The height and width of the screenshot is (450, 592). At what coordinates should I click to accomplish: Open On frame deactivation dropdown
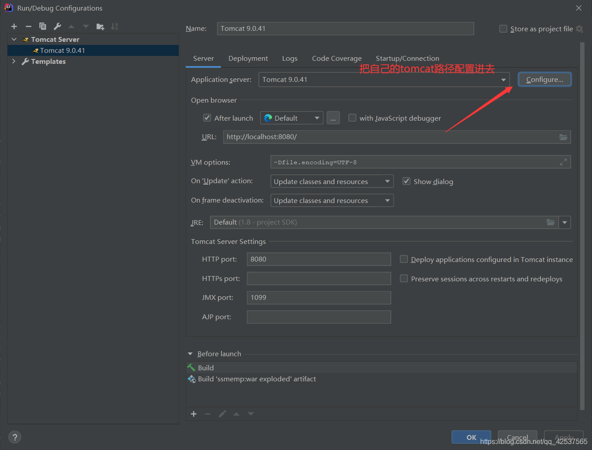[332, 200]
